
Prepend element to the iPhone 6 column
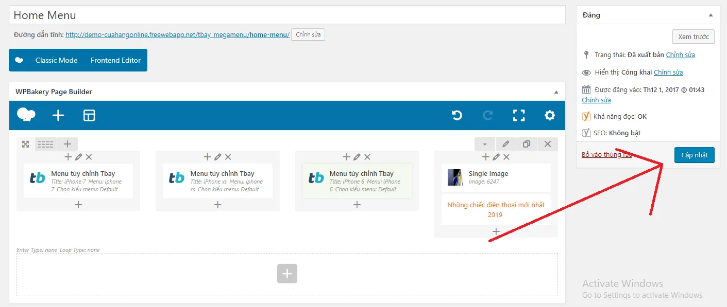346,157
